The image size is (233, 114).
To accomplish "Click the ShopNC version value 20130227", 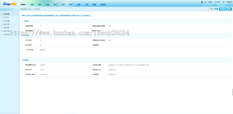I will [43, 74].
